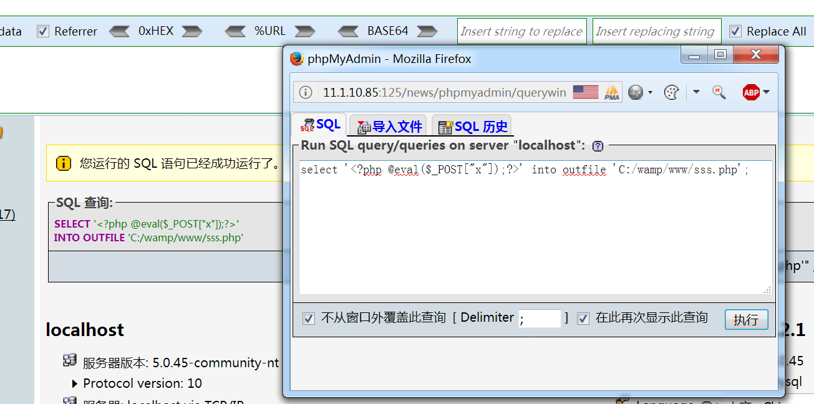Expand the Protocol version triangle
The image size is (814, 404).
tap(75, 383)
